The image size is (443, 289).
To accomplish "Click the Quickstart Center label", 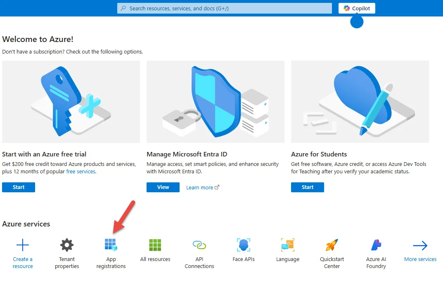I will (332, 263).
